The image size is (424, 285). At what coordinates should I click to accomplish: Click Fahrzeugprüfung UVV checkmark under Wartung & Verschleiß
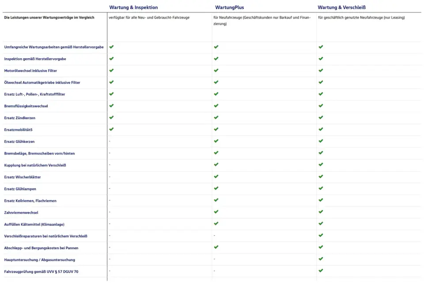tap(321, 270)
